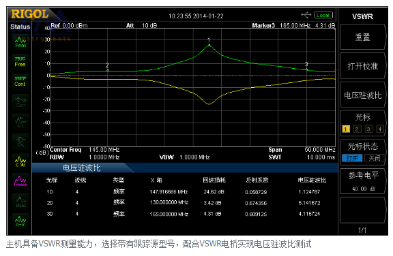Select the 电压驻波比 results tab
The height and width of the screenshot is (256, 393).
82,167
